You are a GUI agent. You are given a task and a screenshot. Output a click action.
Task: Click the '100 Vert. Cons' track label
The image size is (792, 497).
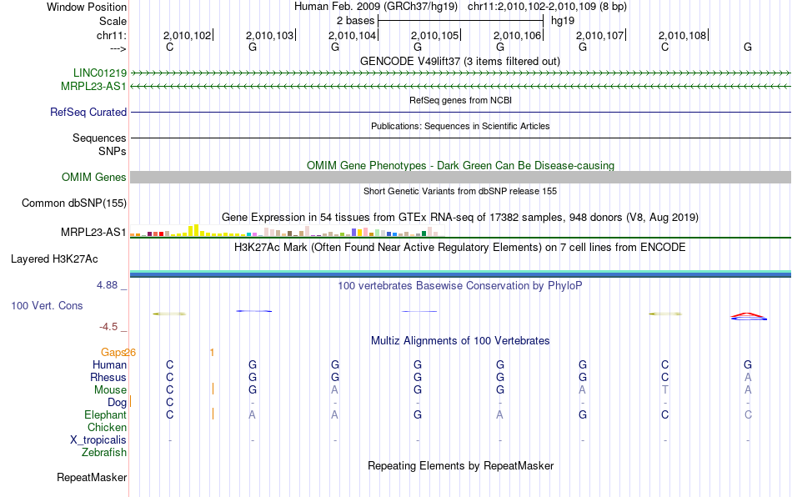point(47,305)
